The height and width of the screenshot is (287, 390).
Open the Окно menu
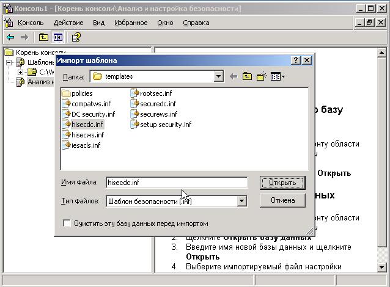coord(165,23)
